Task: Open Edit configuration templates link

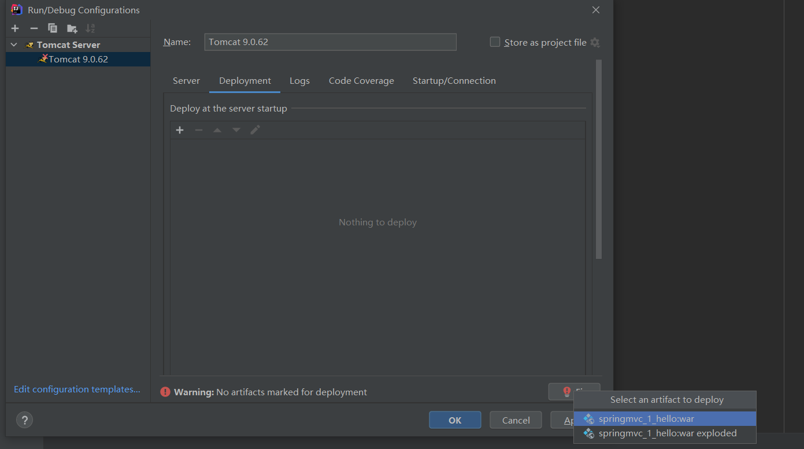Action: 76,389
